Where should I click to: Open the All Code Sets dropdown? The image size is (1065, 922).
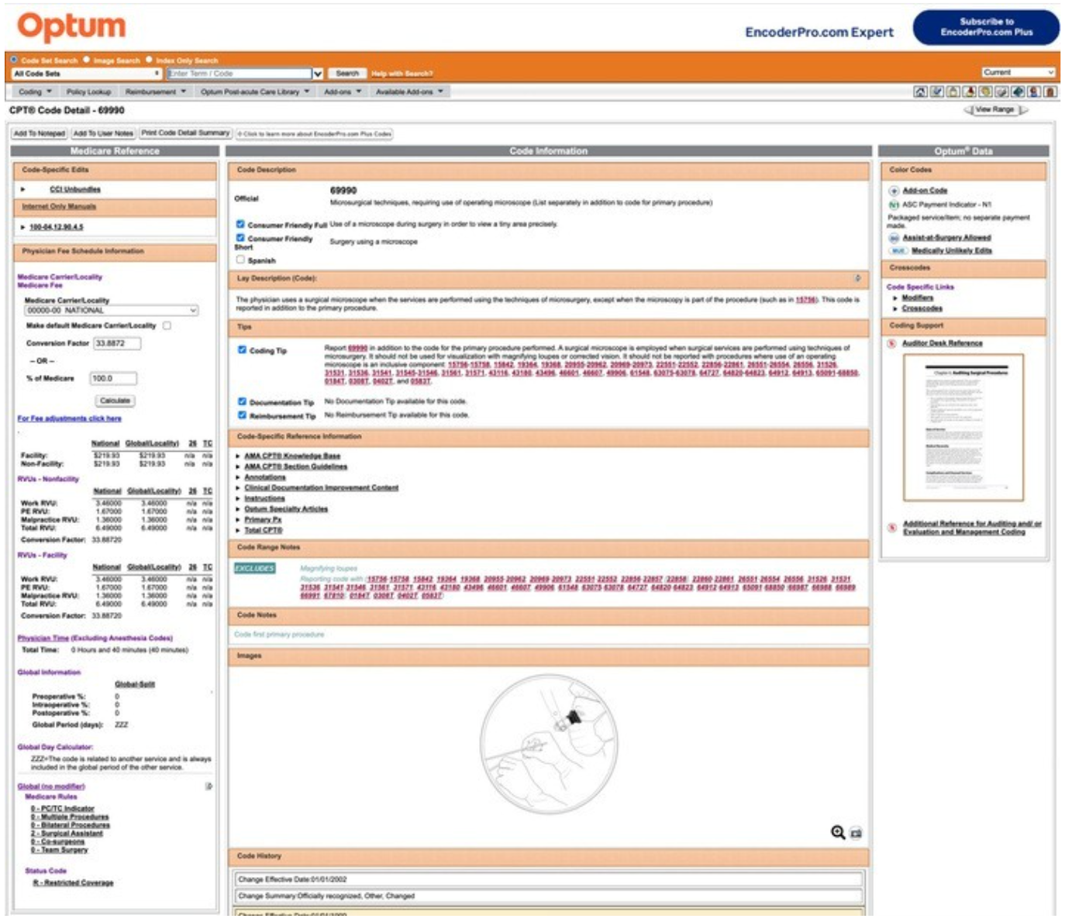(x=86, y=74)
